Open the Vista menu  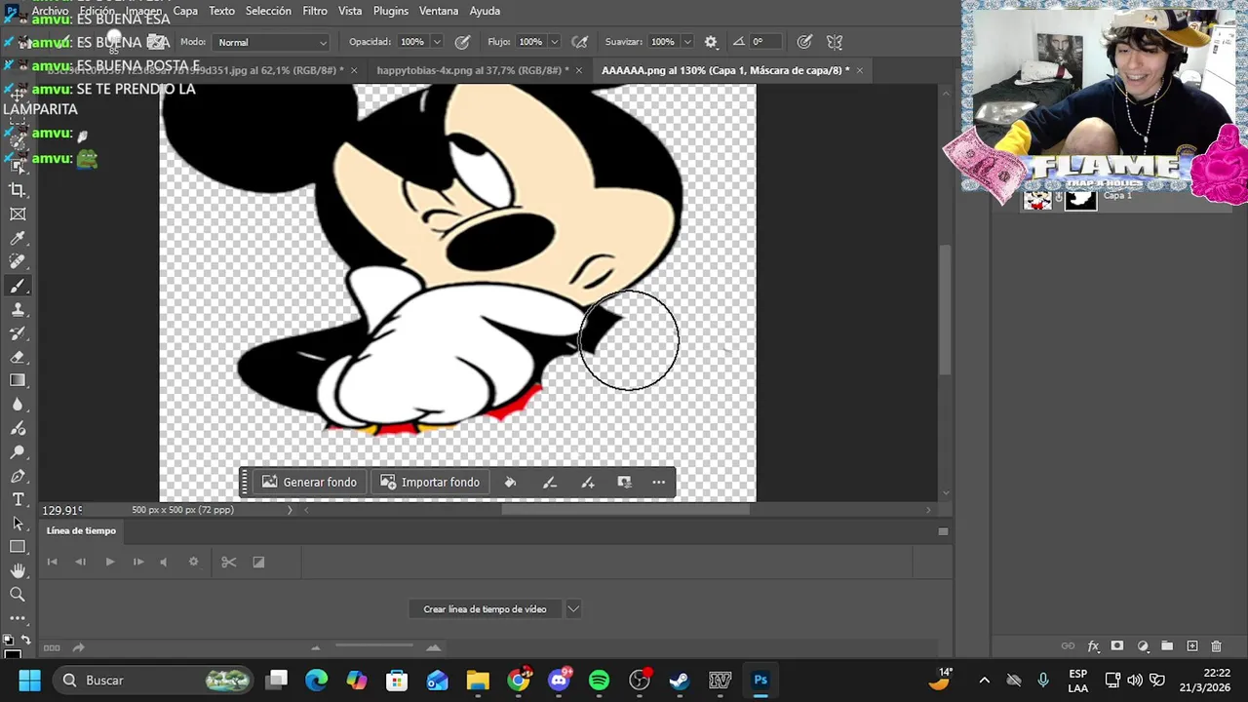pos(350,11)
